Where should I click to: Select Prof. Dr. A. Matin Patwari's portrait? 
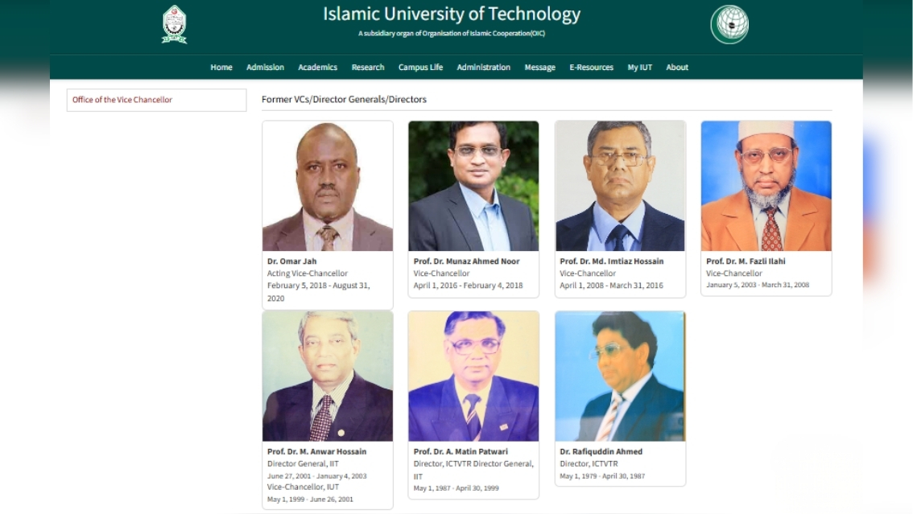pos(473,376)
